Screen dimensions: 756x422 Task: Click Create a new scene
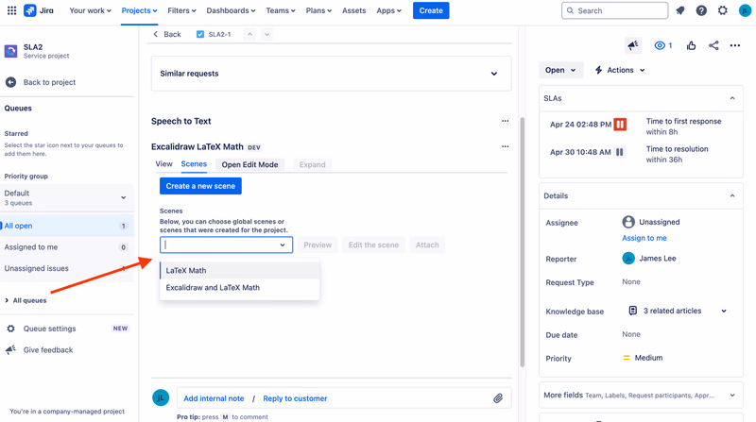point(200,186)
